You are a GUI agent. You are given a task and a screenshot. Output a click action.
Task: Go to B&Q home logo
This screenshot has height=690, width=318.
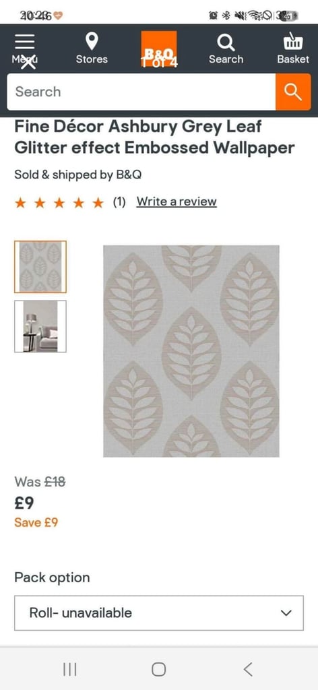[x=159, y=49]
